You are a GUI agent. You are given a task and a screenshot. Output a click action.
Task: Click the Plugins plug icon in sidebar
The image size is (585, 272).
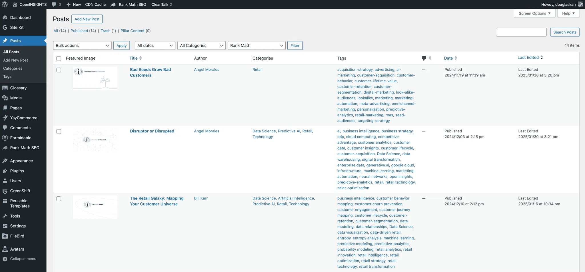coord(5,171)
